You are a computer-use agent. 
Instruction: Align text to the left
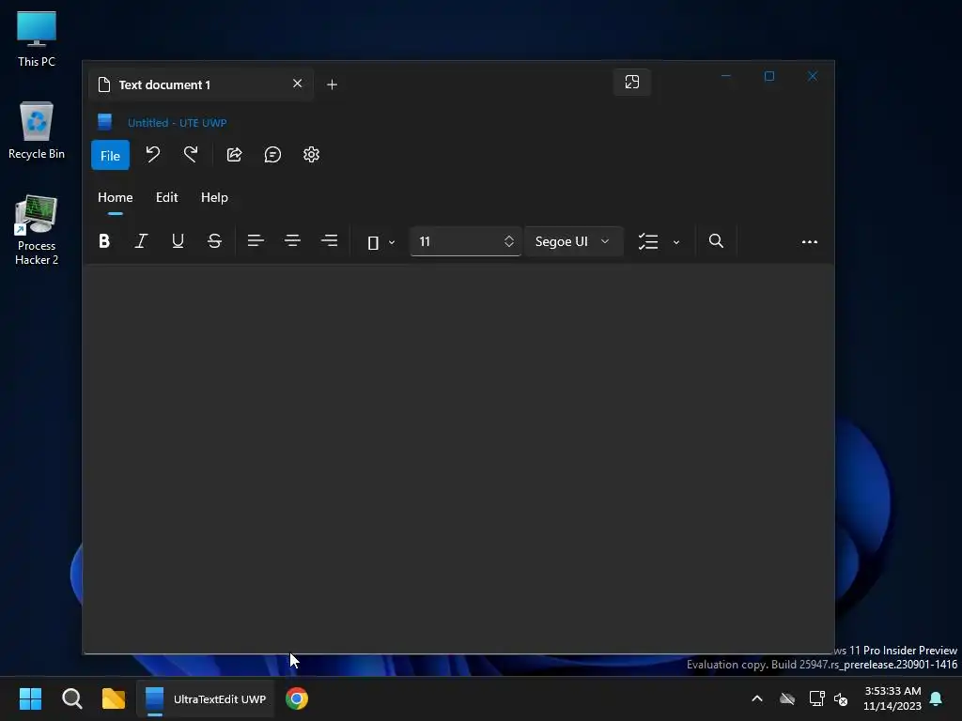click(256, 241)
